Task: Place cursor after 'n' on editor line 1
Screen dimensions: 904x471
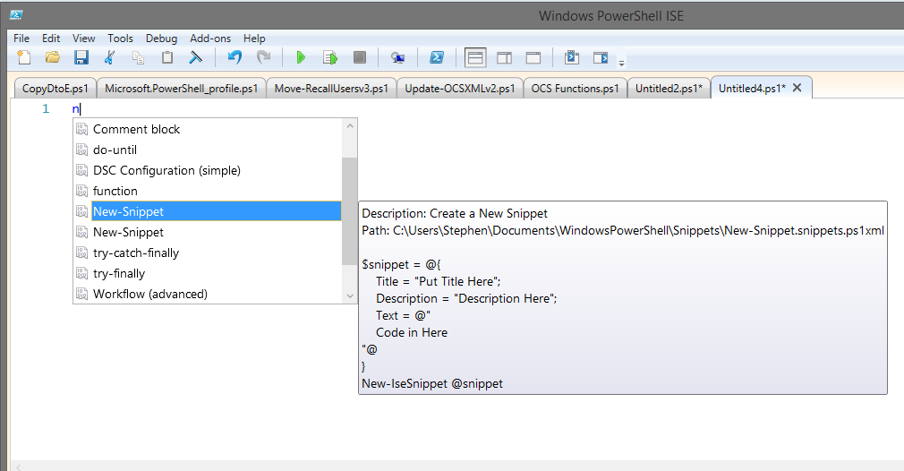Action: (x=81, y=108)
